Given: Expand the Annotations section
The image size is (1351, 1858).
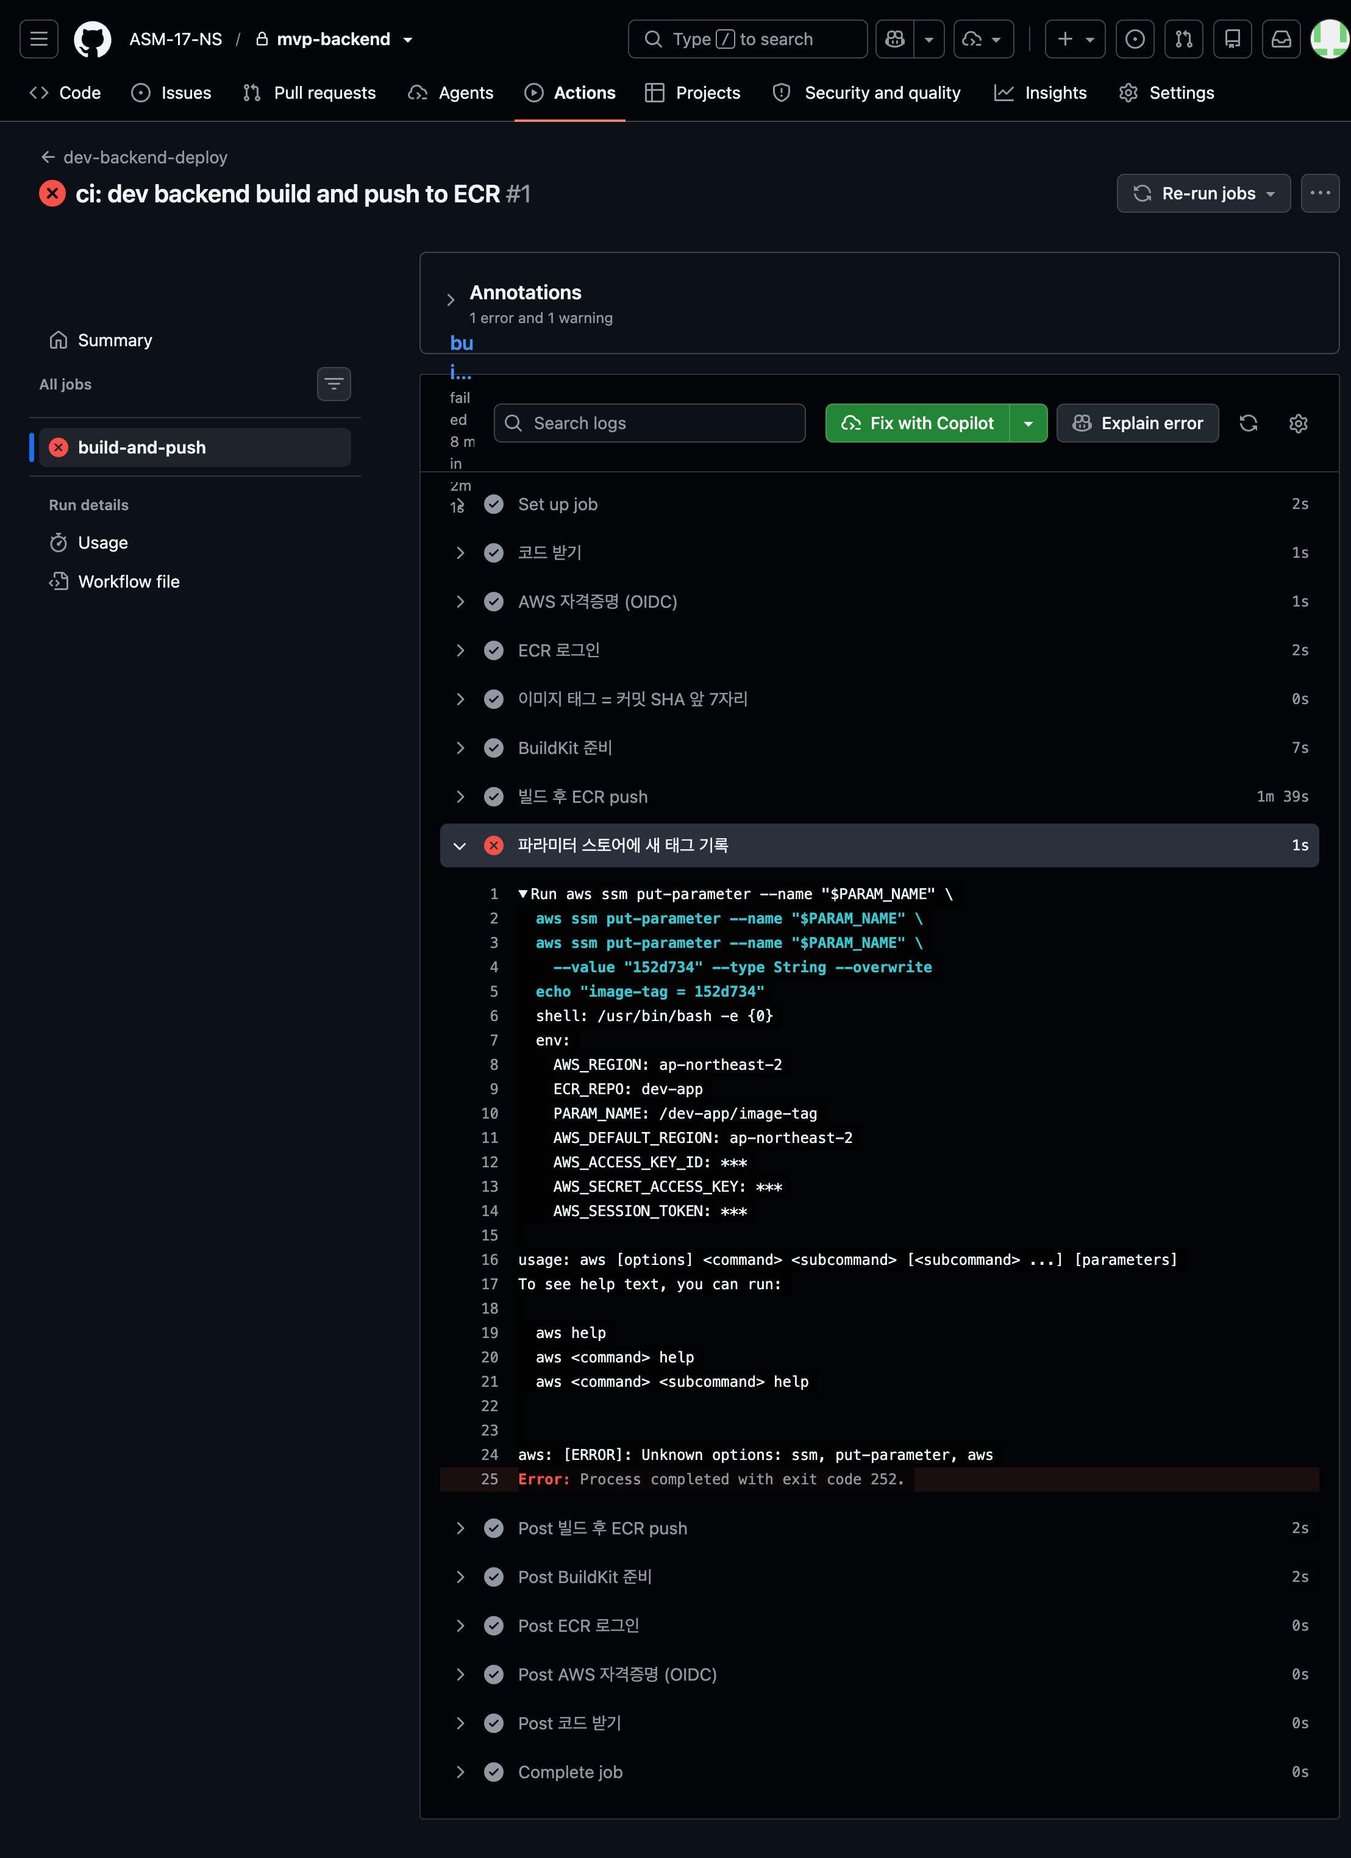Looking at the screenshot, I should (451, 300).
